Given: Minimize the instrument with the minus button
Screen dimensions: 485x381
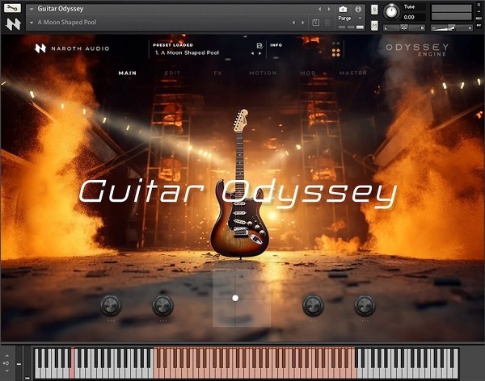Looking at the screenshot, I should pos(479,11).
